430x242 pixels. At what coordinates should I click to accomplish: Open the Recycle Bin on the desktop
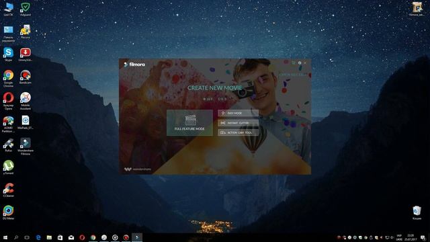417,213
